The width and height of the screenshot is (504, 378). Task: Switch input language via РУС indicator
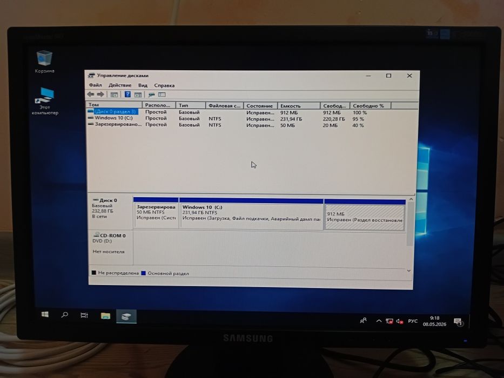coord(413,321)
